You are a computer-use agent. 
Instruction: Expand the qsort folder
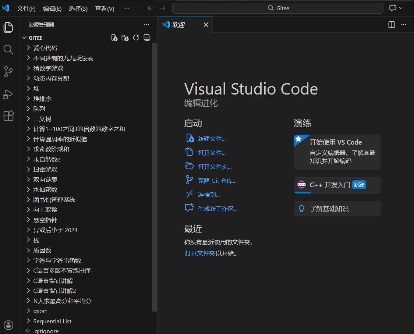coord(28,311)
